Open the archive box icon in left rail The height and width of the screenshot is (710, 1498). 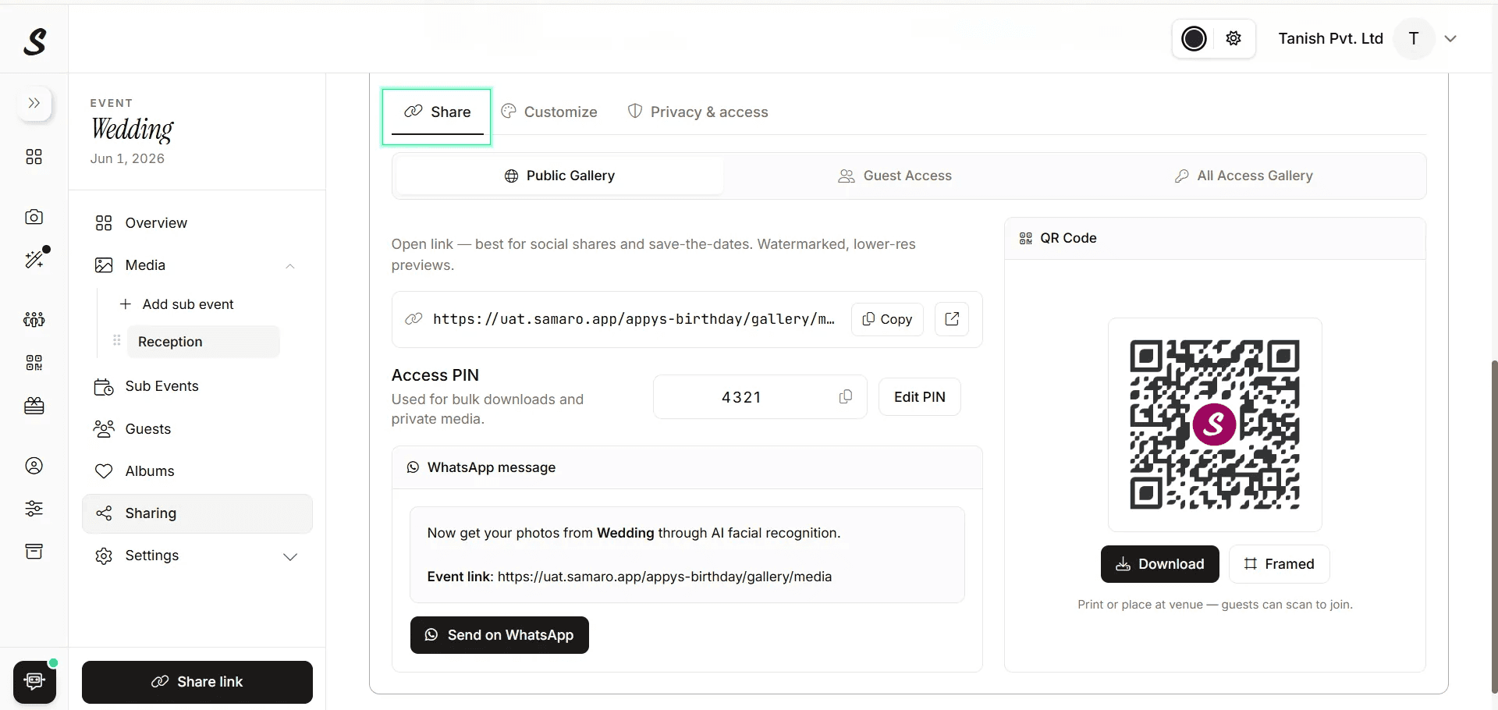point(34,552)
